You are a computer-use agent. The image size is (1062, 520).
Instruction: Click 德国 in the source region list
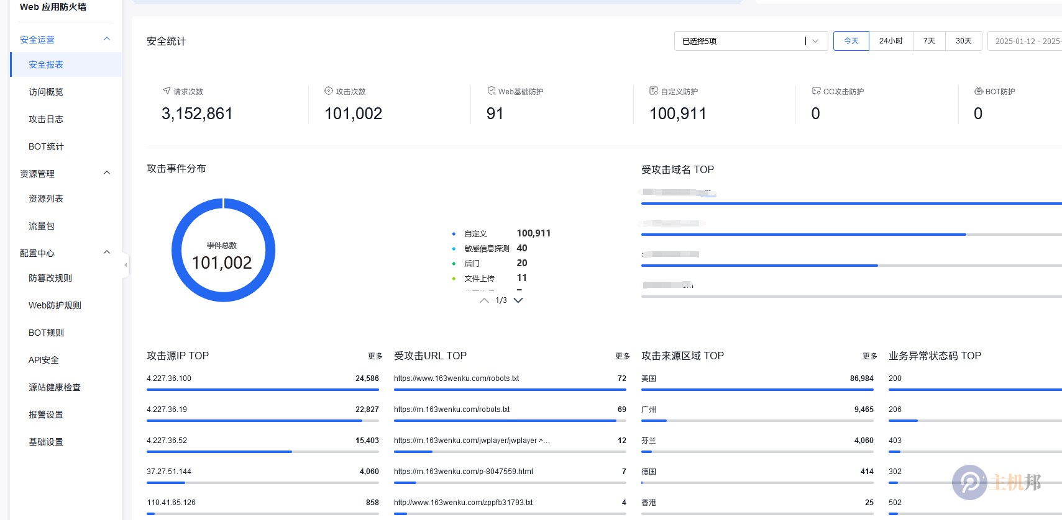649,472
